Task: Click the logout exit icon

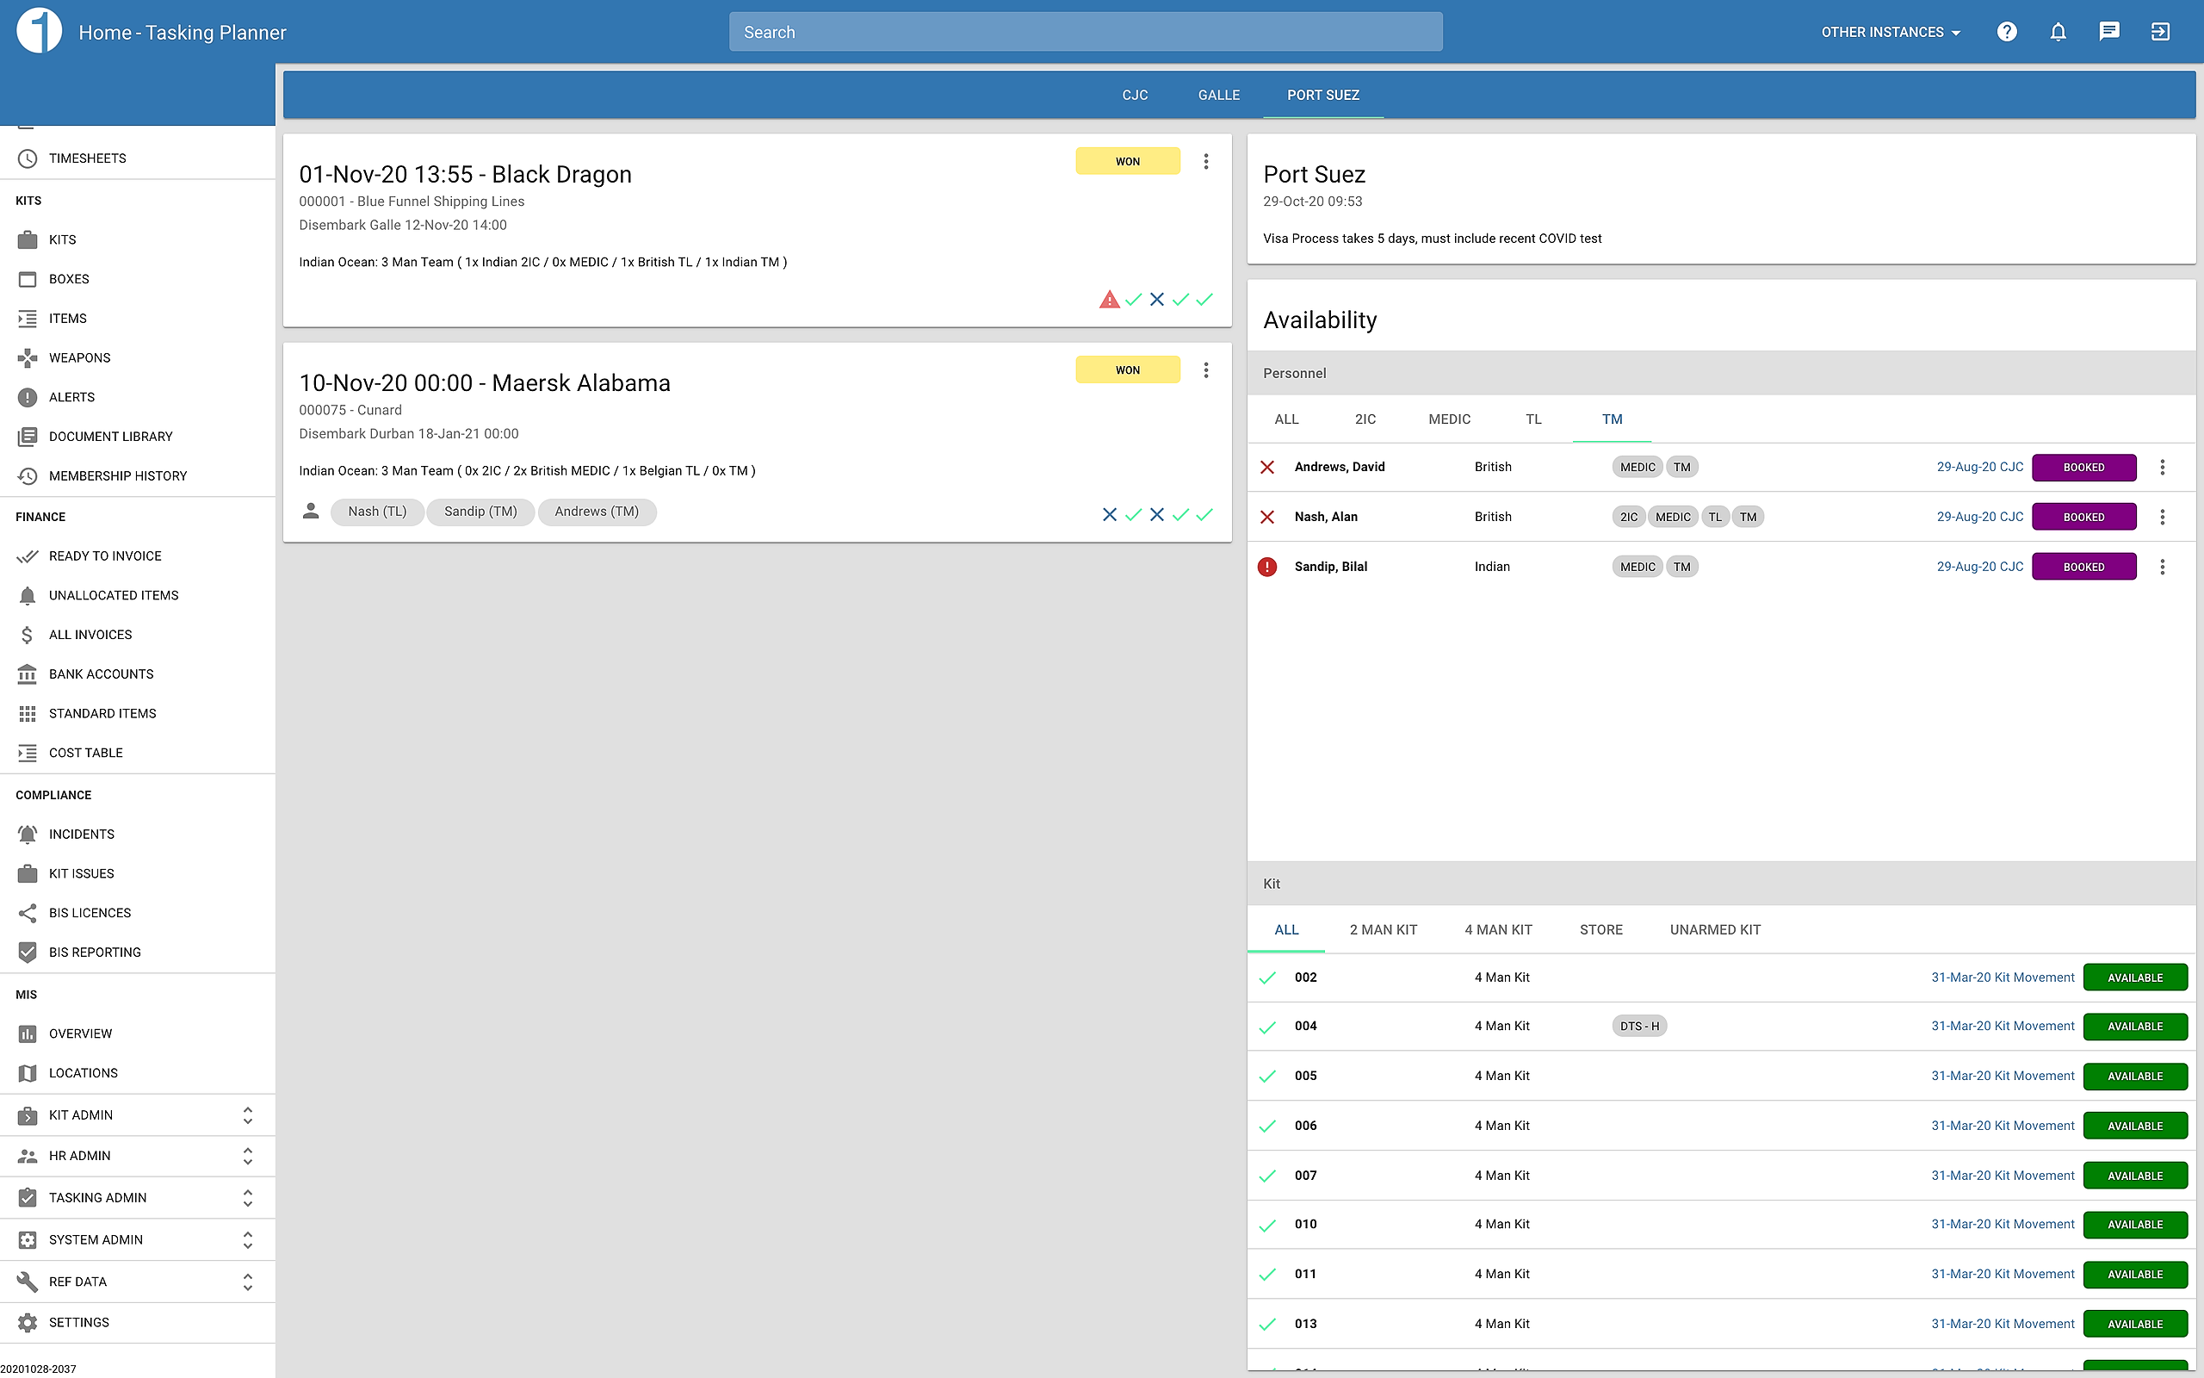Action: click(x=2160, y=32)
